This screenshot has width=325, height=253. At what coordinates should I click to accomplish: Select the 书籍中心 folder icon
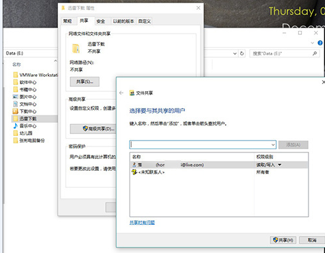(x=15, y=89)
